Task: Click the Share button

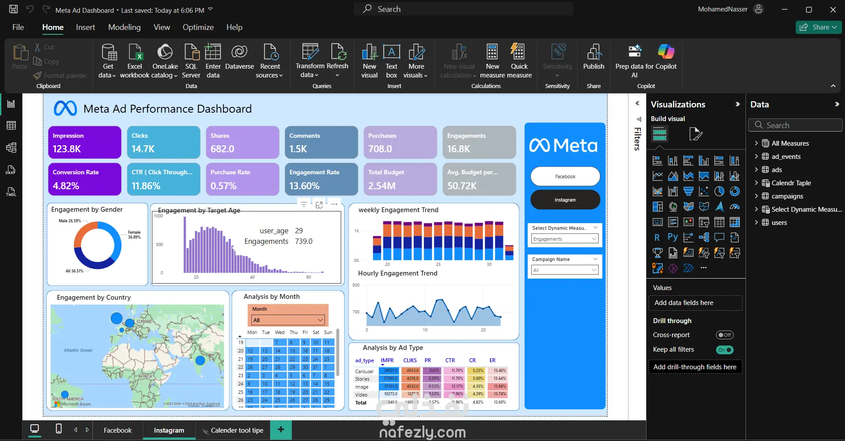Action: (819, 27)
